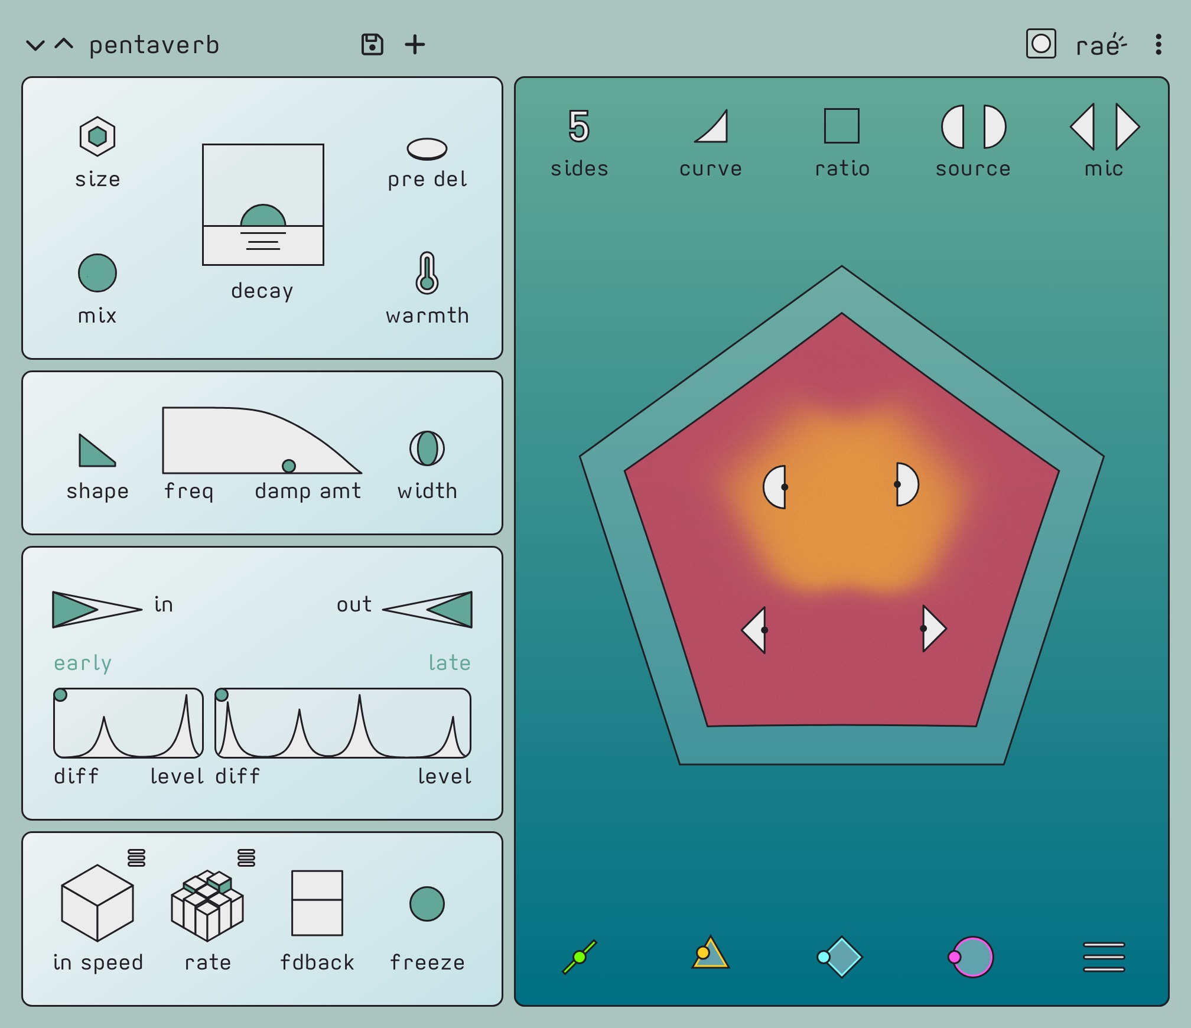The image size is (1191, 1028).
Task: Select the left mic arrow in pentagon
Action: 754,630
